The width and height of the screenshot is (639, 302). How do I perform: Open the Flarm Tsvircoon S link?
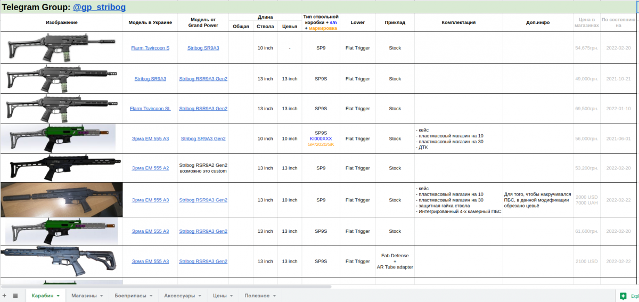[x=150, y=48]
